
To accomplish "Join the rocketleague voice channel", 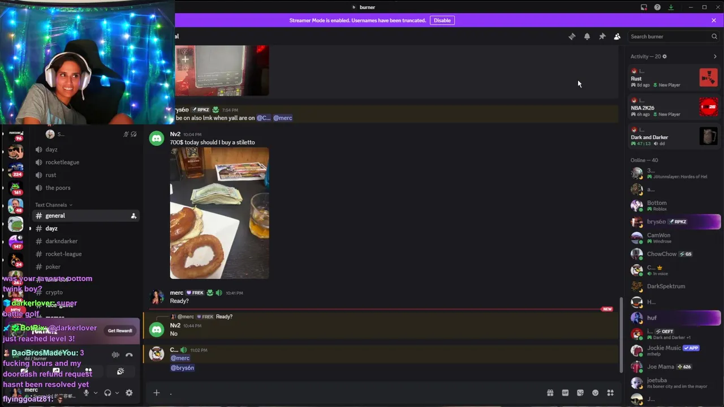I will [85, 162].
